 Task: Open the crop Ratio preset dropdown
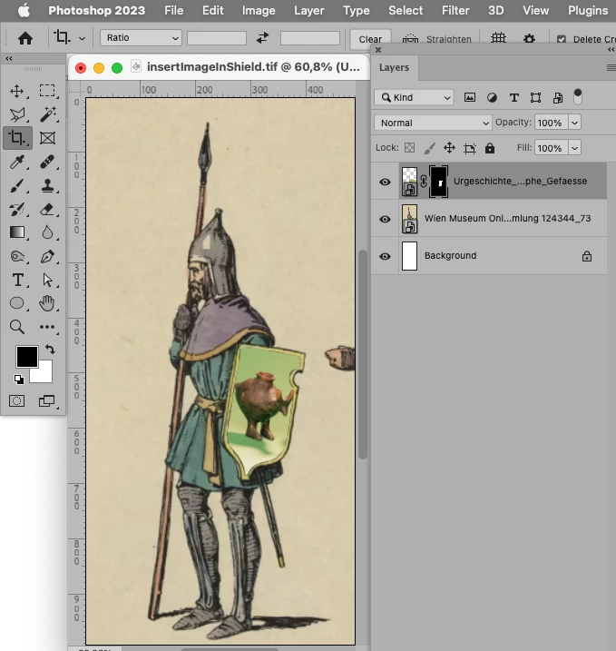(x=141, y=38)
